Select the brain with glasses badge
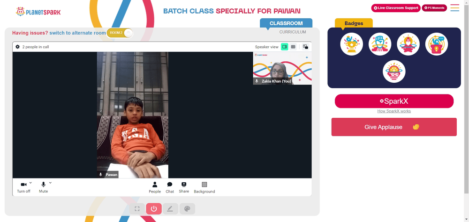The width and height of the screenshot is (469, 222). pyautogui.click(x=394, y=72)
